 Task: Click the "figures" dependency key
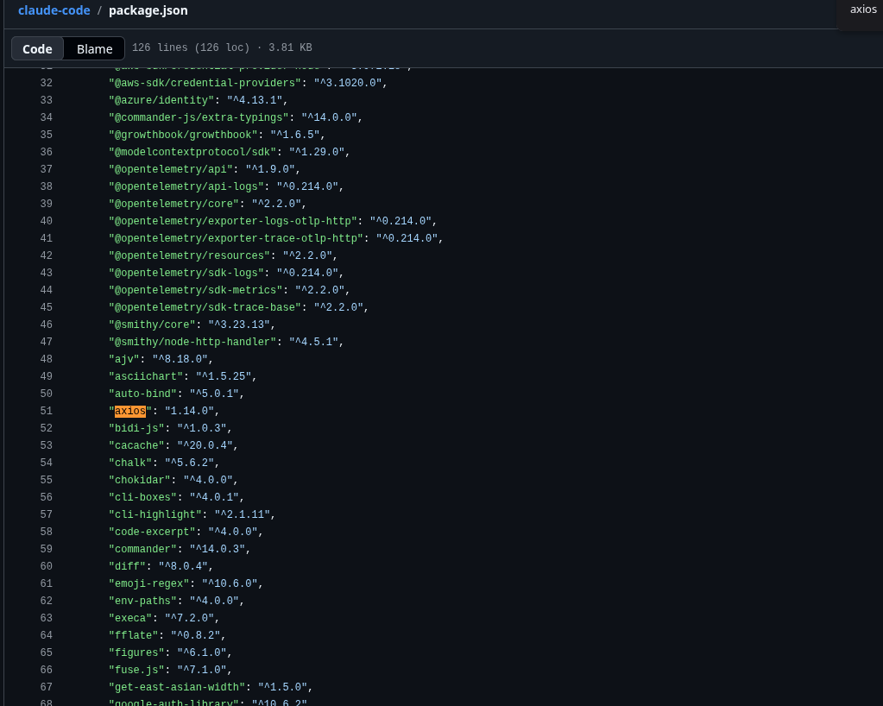136,652
